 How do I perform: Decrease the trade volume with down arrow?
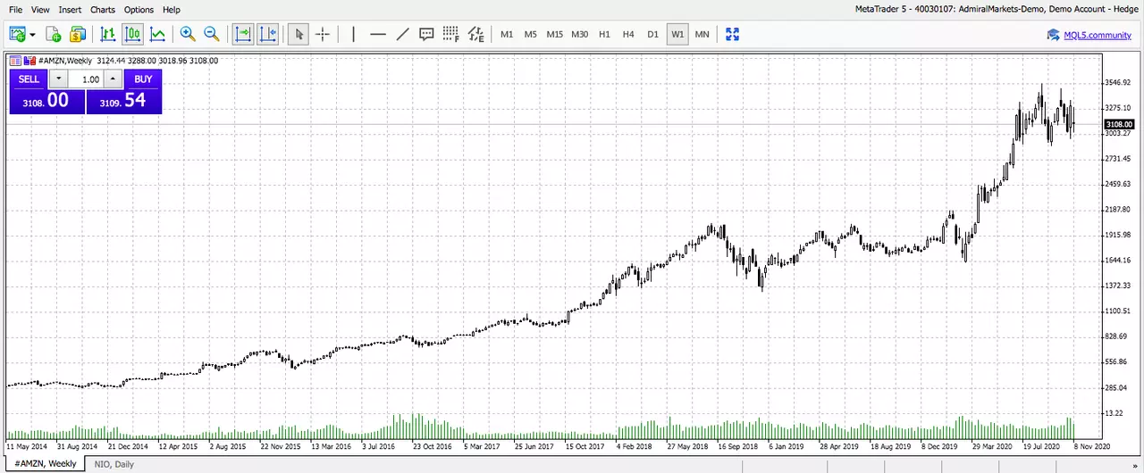point(59,79)
